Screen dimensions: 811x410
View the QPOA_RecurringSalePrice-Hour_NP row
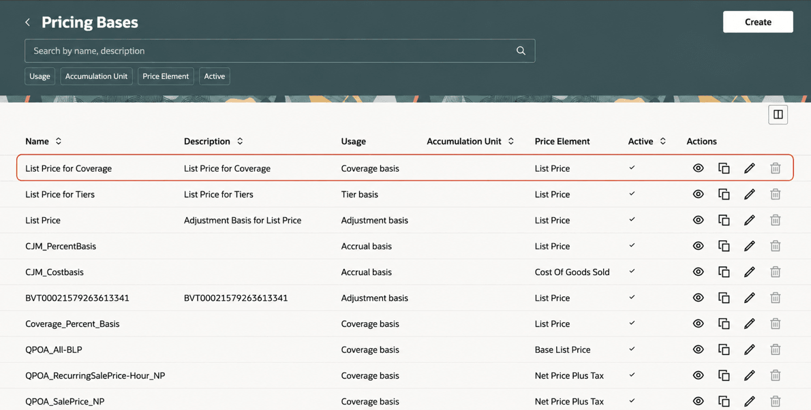(699, 375)
